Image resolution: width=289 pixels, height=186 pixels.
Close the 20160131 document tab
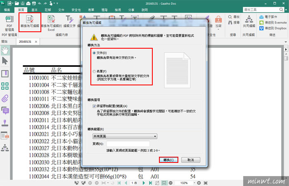36,42
